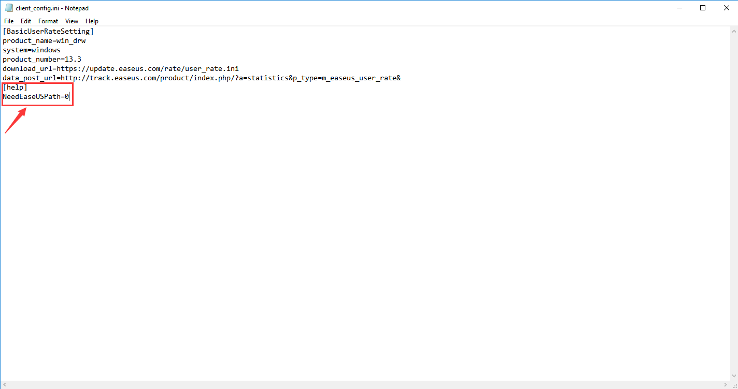Maximize the Notepad window

pyautogui.click(x=703, y=8)
